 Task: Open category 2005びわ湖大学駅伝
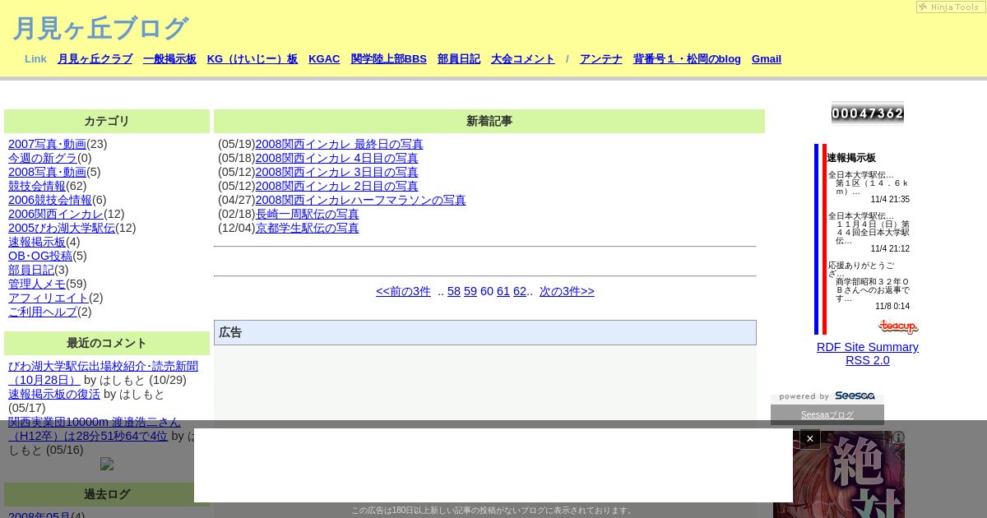(62, 228)
